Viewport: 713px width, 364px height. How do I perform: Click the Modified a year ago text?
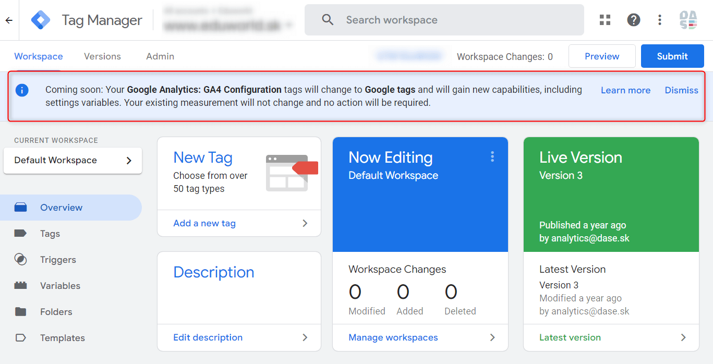[x=581, y=298]
